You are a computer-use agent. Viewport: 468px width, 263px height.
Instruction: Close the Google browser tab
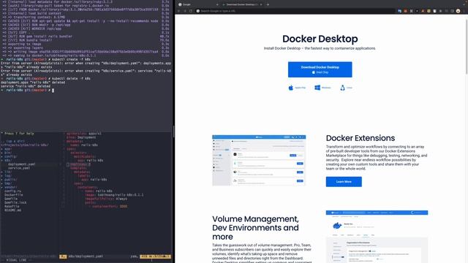217,4
